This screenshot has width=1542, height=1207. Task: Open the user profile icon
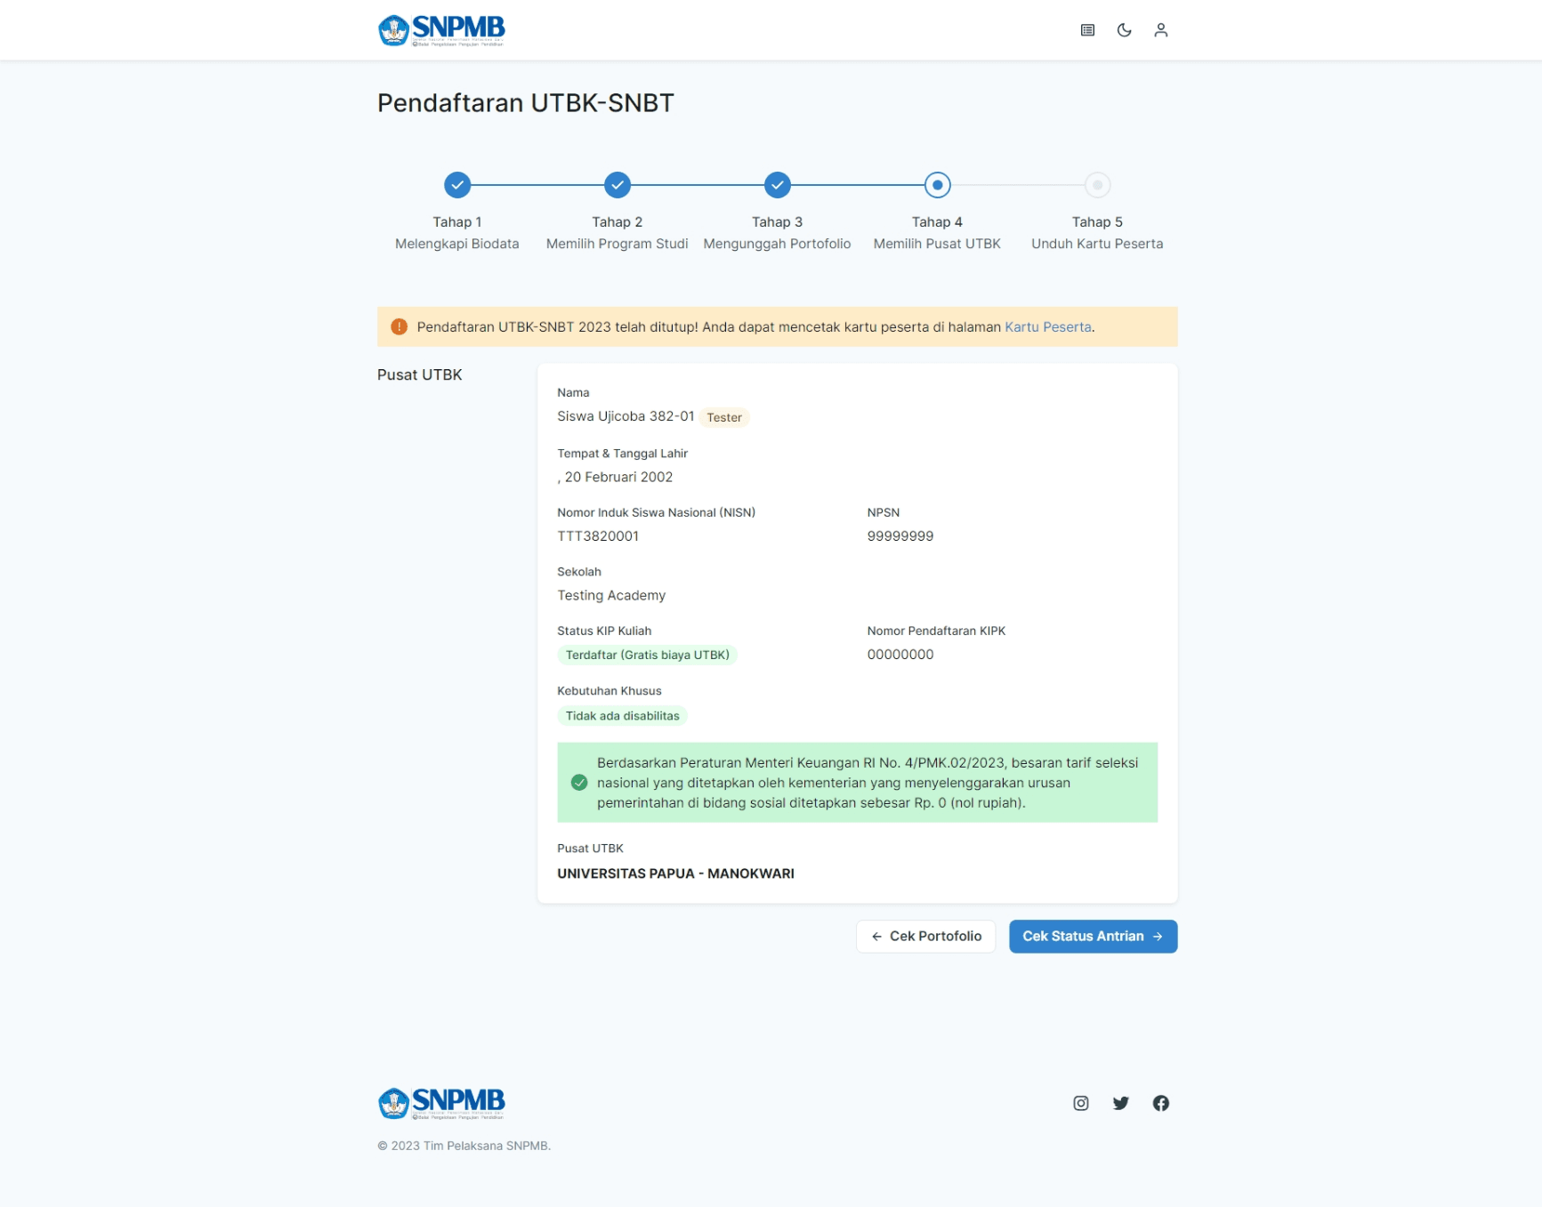point(1161,29)
